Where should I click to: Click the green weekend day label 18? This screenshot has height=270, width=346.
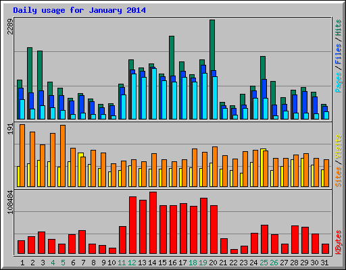(193, 263)
